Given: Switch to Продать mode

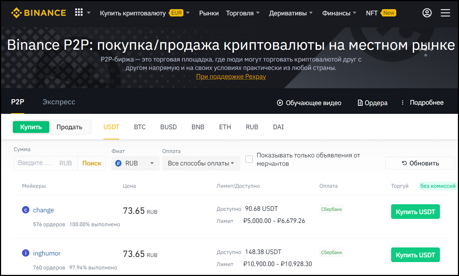Looking at the screenshot, I should coord(69,127).
